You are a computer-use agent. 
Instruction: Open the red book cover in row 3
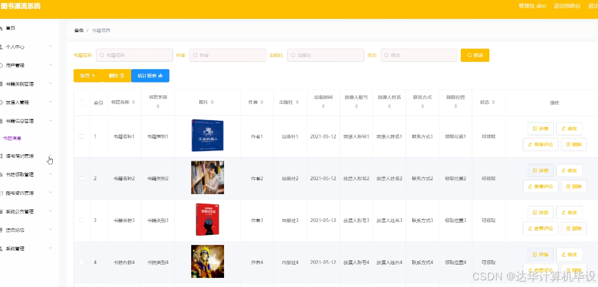tap(208, 220)
